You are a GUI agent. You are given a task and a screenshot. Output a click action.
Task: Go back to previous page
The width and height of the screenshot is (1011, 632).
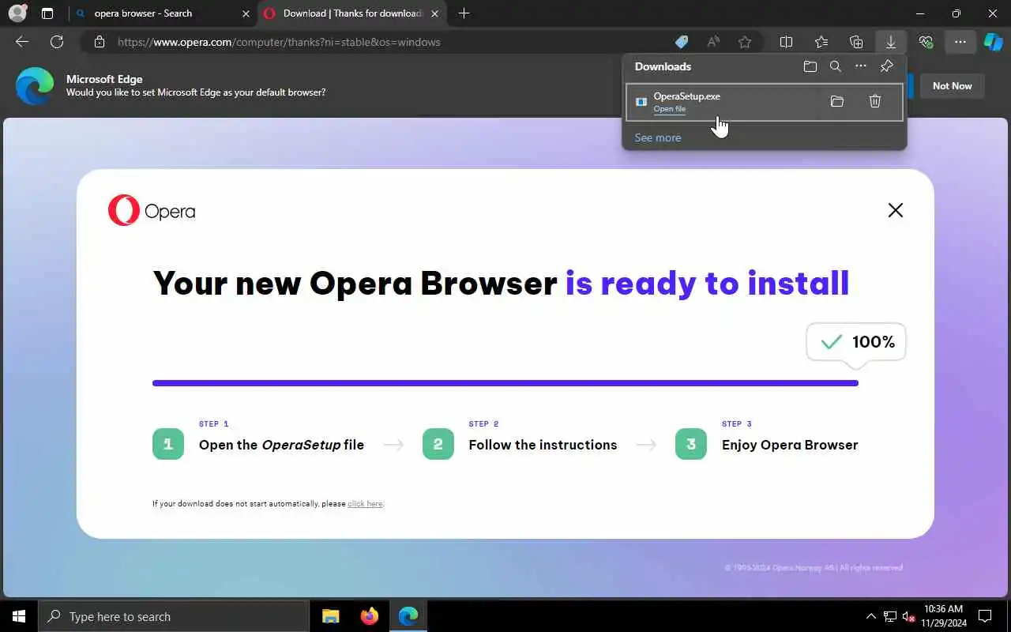click(x=22, y=42)
